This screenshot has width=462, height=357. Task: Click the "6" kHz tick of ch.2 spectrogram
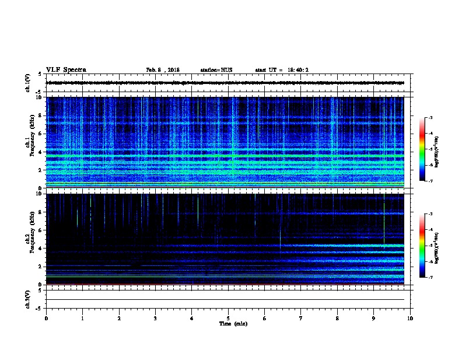click(x=40, y=230)
